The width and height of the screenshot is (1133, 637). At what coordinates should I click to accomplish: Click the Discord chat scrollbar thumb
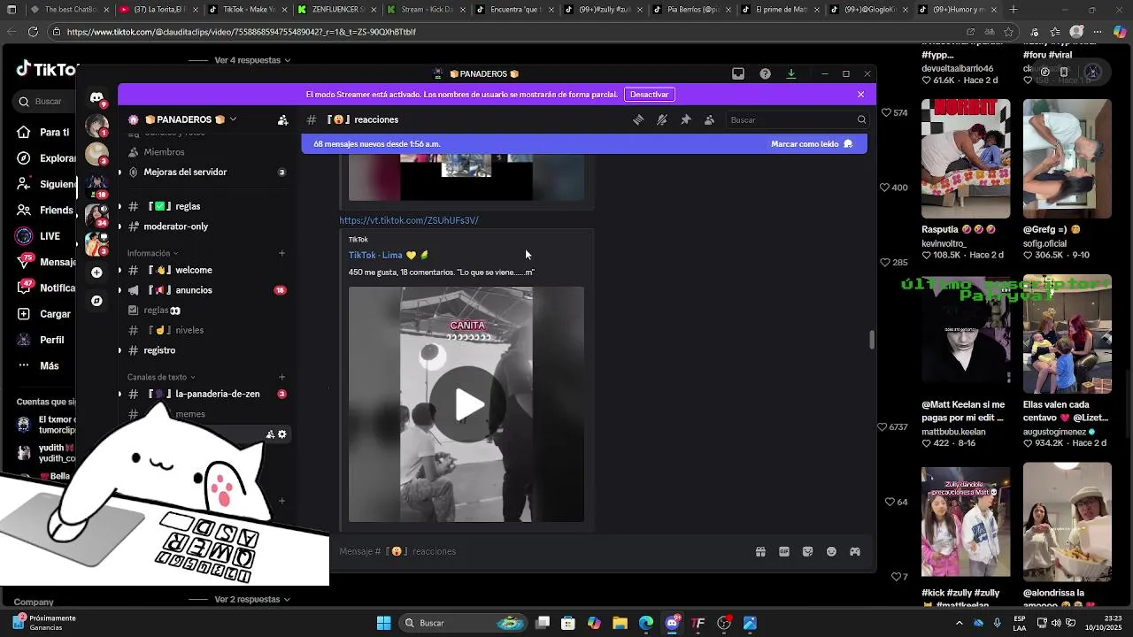click(872, 340)
